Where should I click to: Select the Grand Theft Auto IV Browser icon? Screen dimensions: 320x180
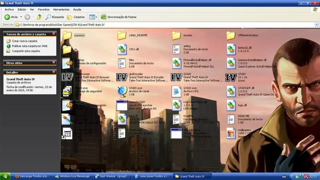pos(67,77)
